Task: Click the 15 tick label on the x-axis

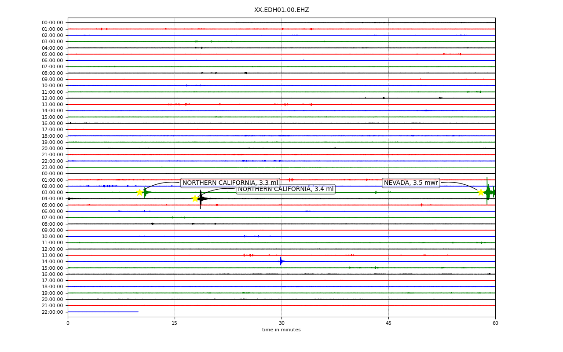Action: click(x=175, y=323)
